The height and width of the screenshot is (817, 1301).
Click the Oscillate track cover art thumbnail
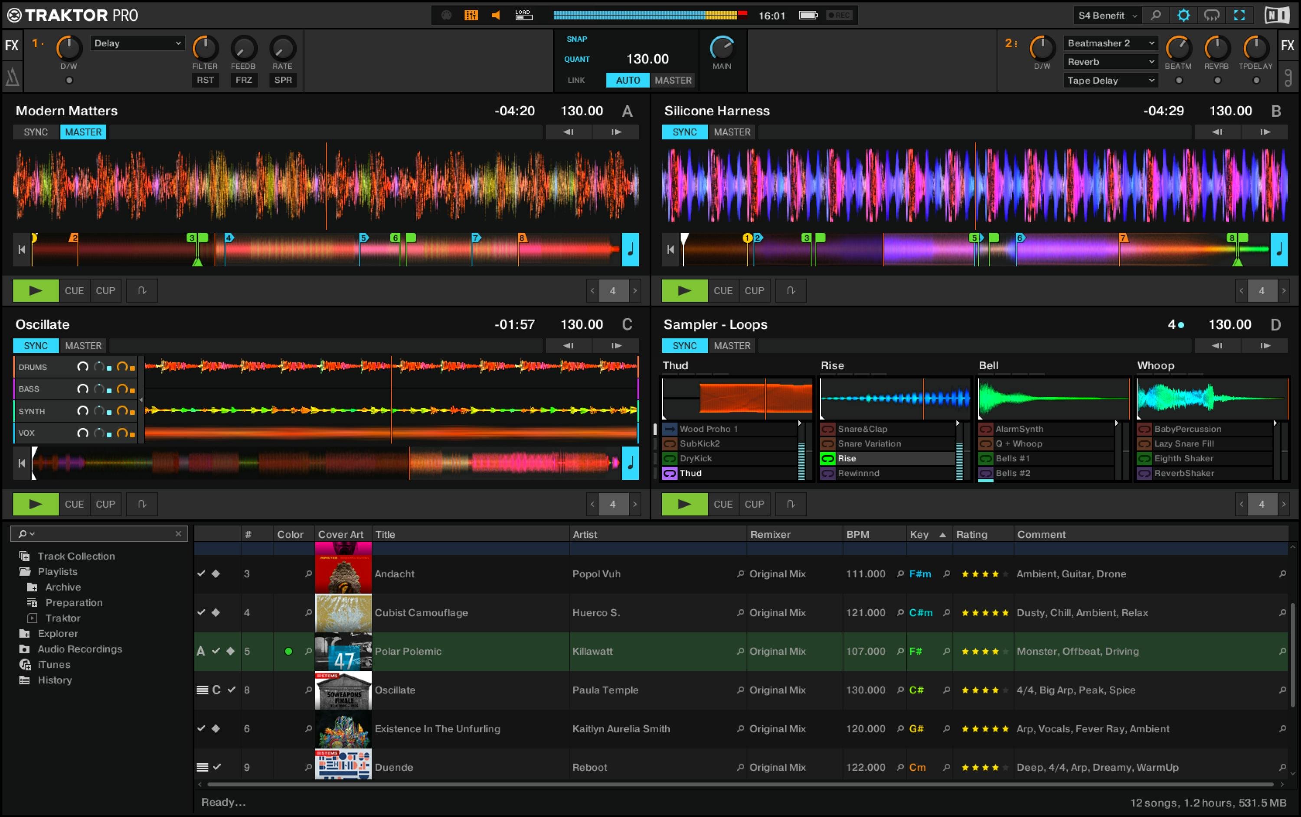click(x=343, y=690)
